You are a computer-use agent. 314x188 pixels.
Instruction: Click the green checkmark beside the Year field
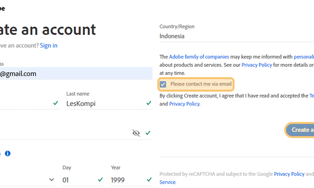[x=149, y=180]
